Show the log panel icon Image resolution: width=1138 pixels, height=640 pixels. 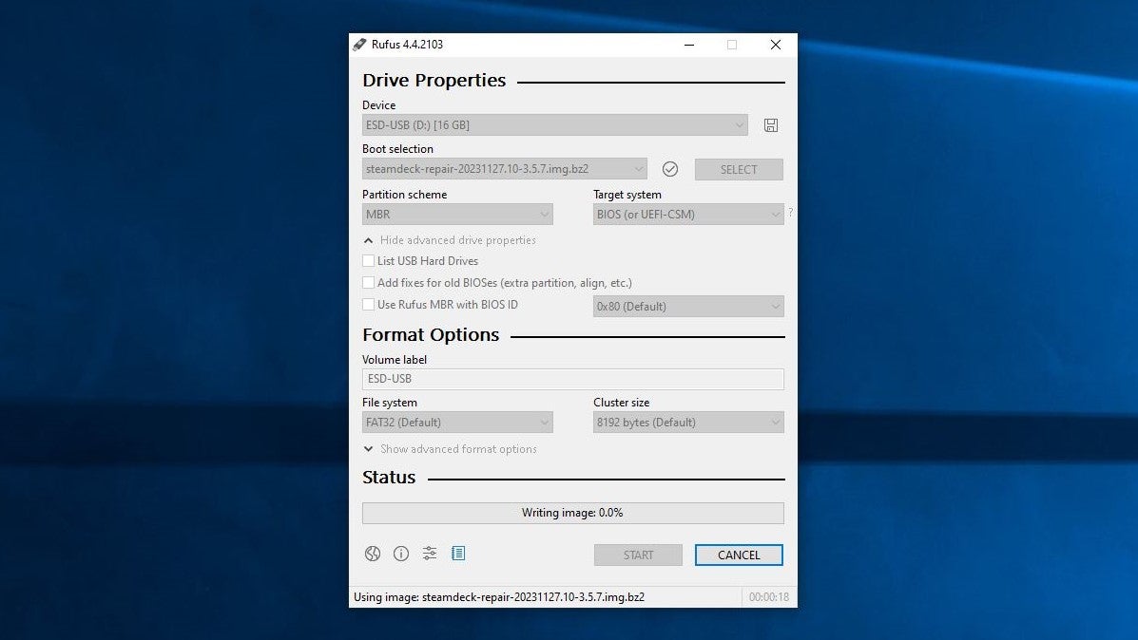pyautogui.click(x=458, y=554)
